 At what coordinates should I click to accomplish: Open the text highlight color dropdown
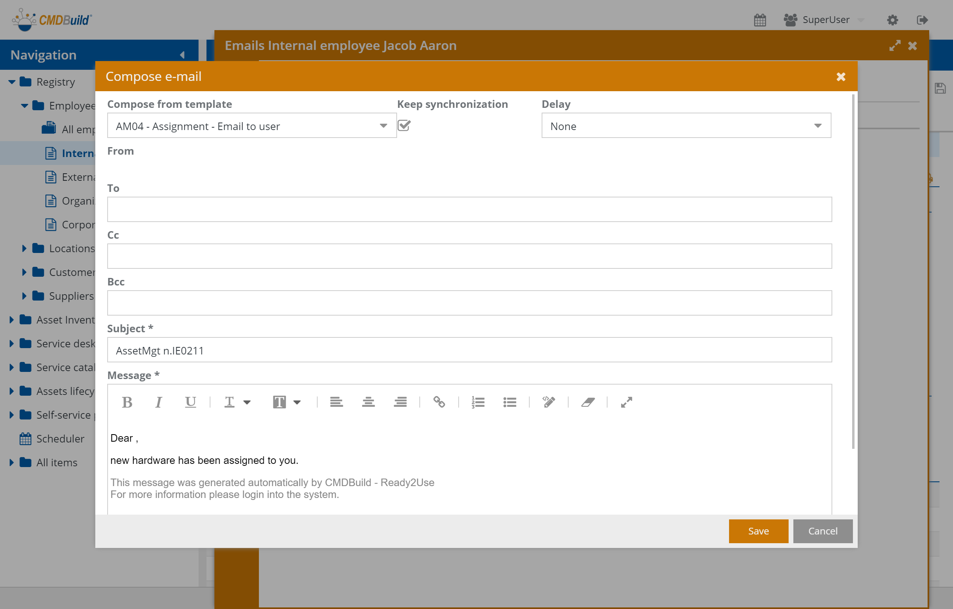click(x=297, y=402)
